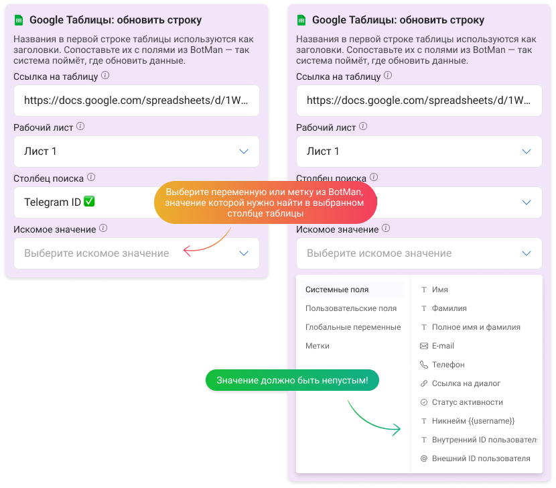The height and width of the screenshot is (488, 556).
Task: Show info for Рабочий лист in left panel
Action: tap(80, 126)
